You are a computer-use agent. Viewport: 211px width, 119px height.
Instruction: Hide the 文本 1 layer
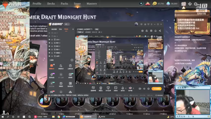49,39
